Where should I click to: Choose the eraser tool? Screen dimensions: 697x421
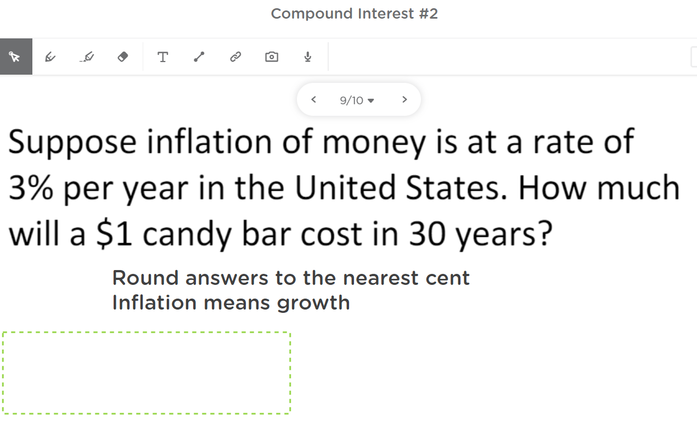(122, 56)
